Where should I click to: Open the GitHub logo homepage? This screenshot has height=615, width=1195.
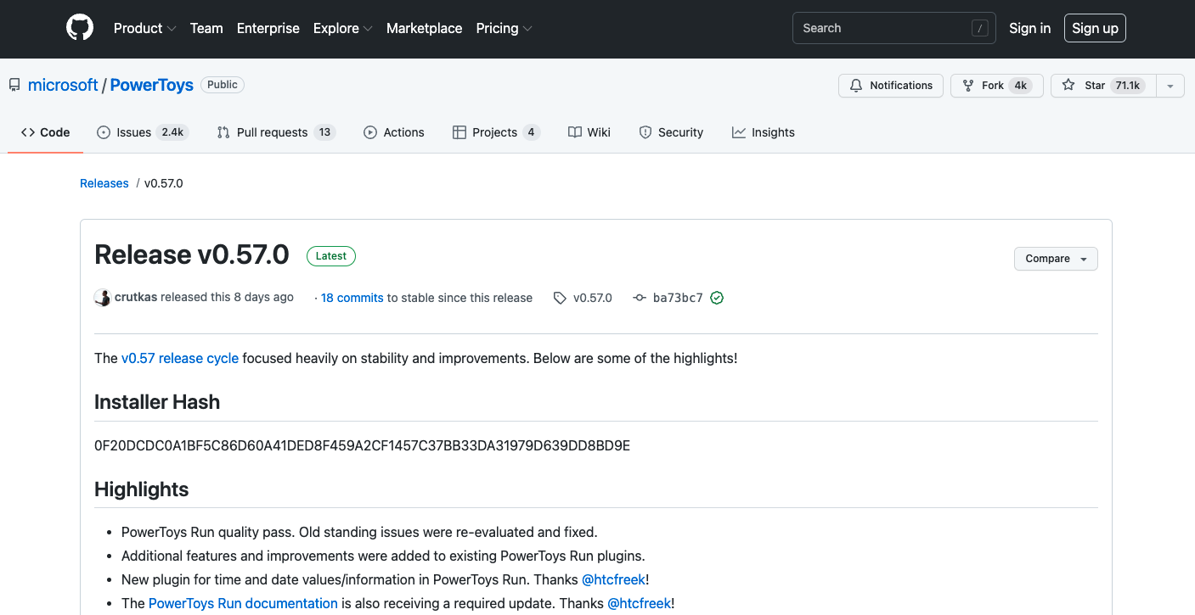click(x=80, y=28)
